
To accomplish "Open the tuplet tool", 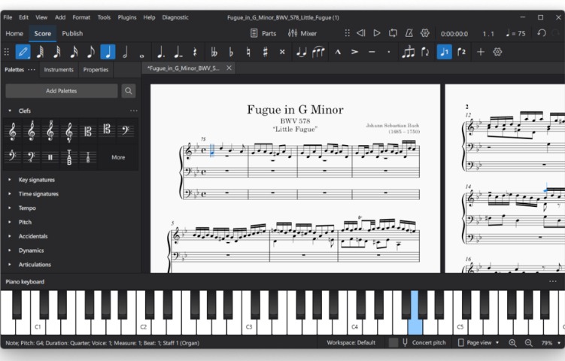I will (x=409, y=52).
